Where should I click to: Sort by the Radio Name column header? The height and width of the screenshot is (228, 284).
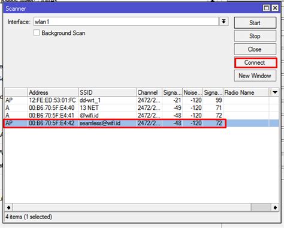pos(246,92)
